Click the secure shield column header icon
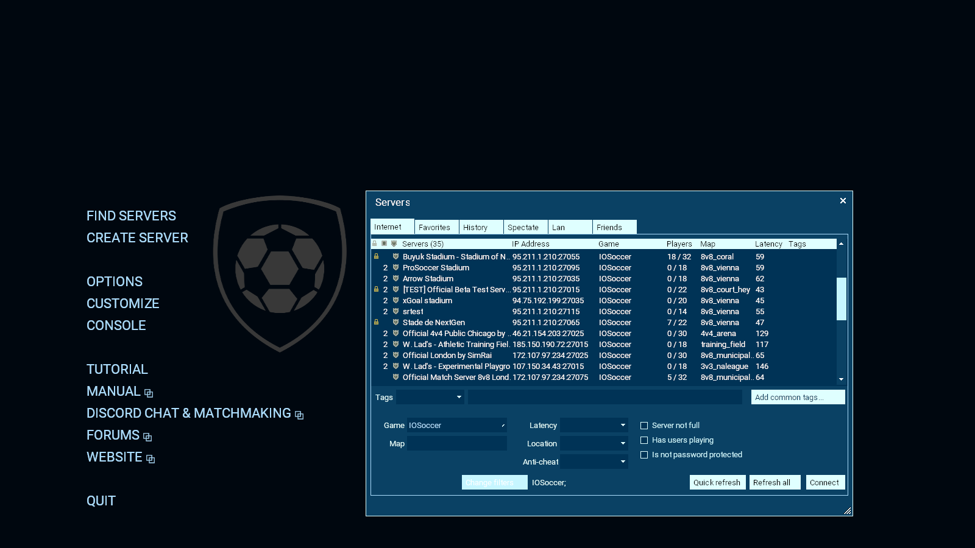Image resolution: width=975 pixels, height=548 pixels. click(394, 244)
